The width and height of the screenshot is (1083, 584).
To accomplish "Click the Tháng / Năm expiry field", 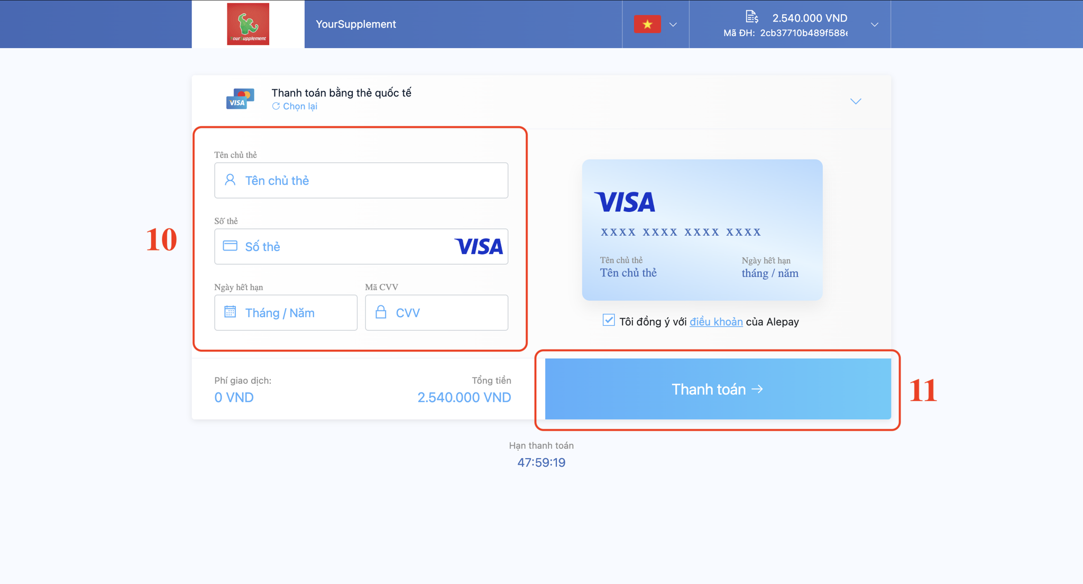I will point(286,312).
